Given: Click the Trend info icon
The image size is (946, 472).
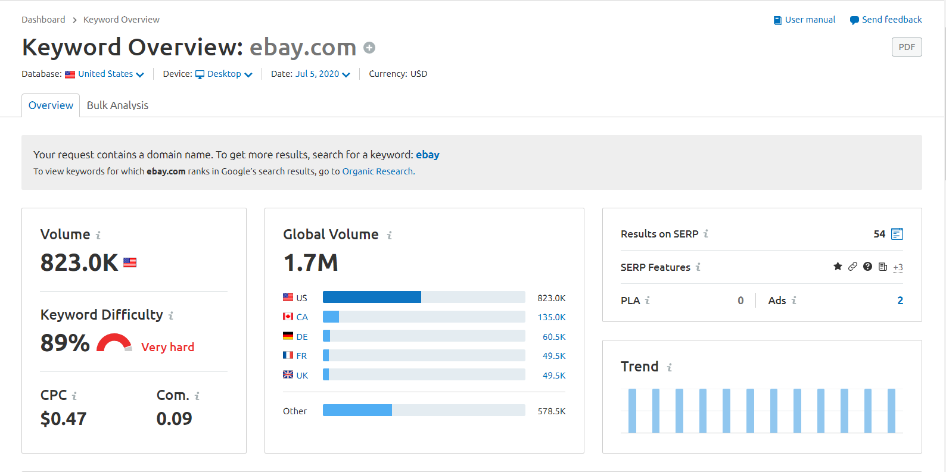Looking at the screenshot, I should click(x=670, y=368).
